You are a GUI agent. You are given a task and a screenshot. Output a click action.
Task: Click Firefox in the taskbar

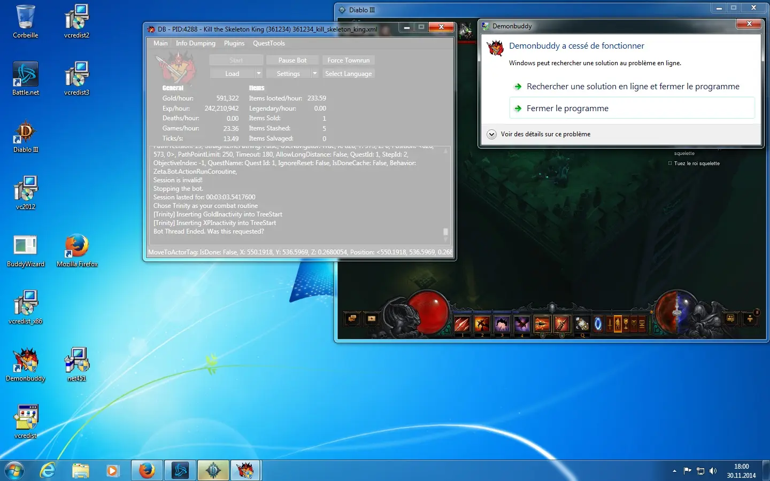click(147, 470)
